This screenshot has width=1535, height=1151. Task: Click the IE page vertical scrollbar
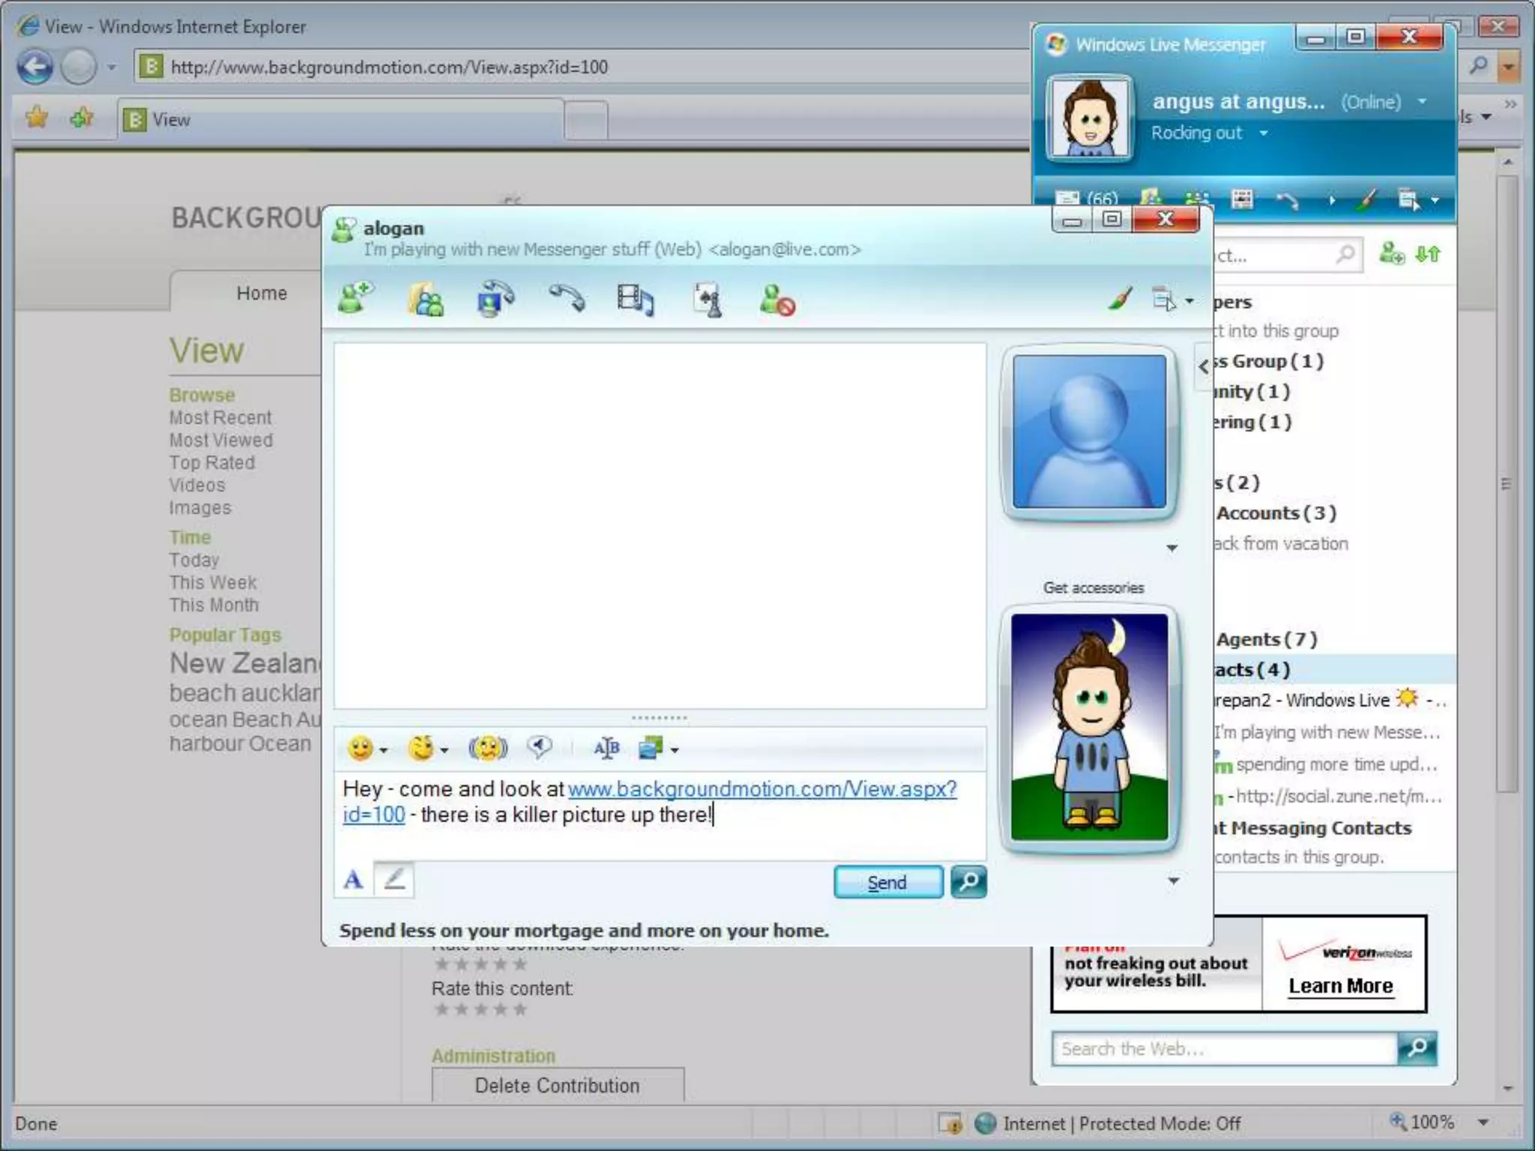[1507, 483]
